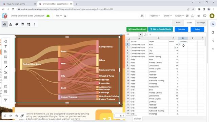This screenshot has width=217, height=122.
Task: Open the cell reference D2 dropdown arrow
Action: pyautogui.click(x=140, y=35)
